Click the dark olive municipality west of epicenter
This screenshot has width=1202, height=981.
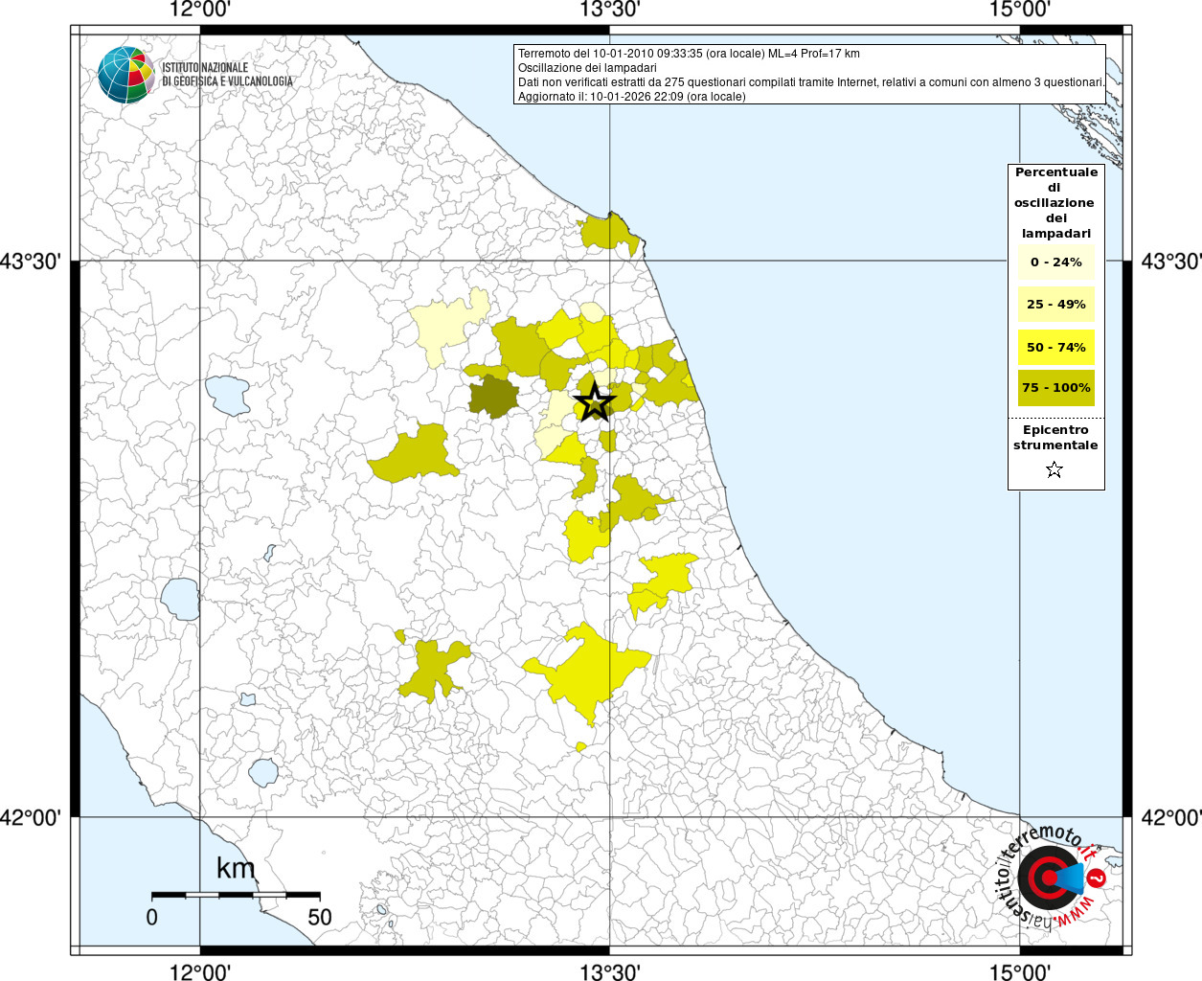(493, 396)
